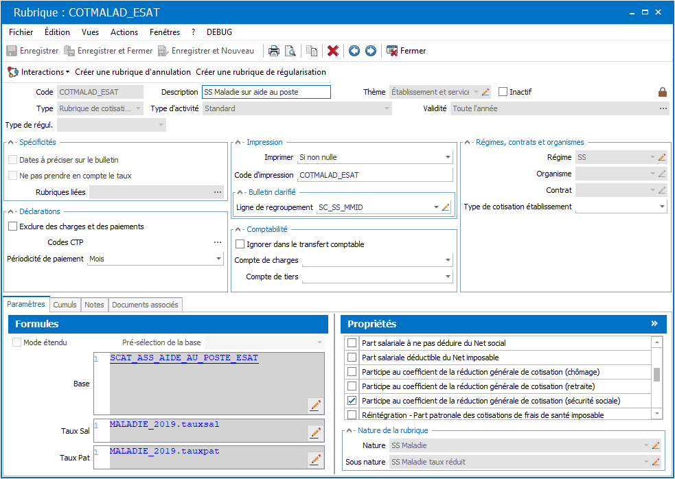Open Ligne de regroupement dropdown arrow
This screenshot has height=479, width=675.
coord(436,207)
